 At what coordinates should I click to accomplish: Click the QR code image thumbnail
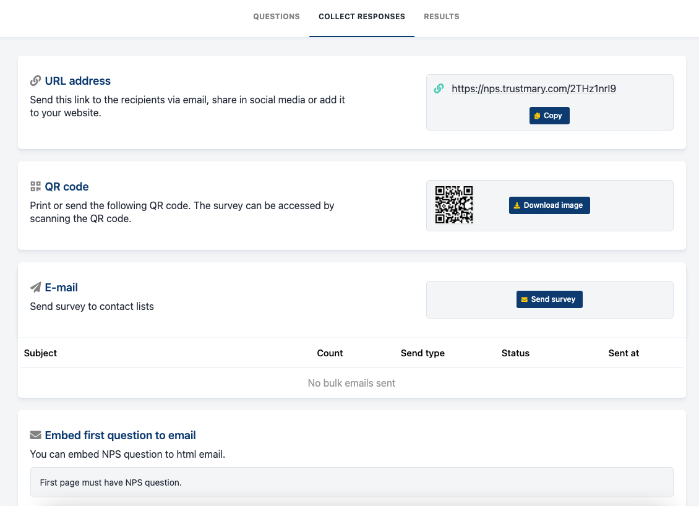[454, 205]
